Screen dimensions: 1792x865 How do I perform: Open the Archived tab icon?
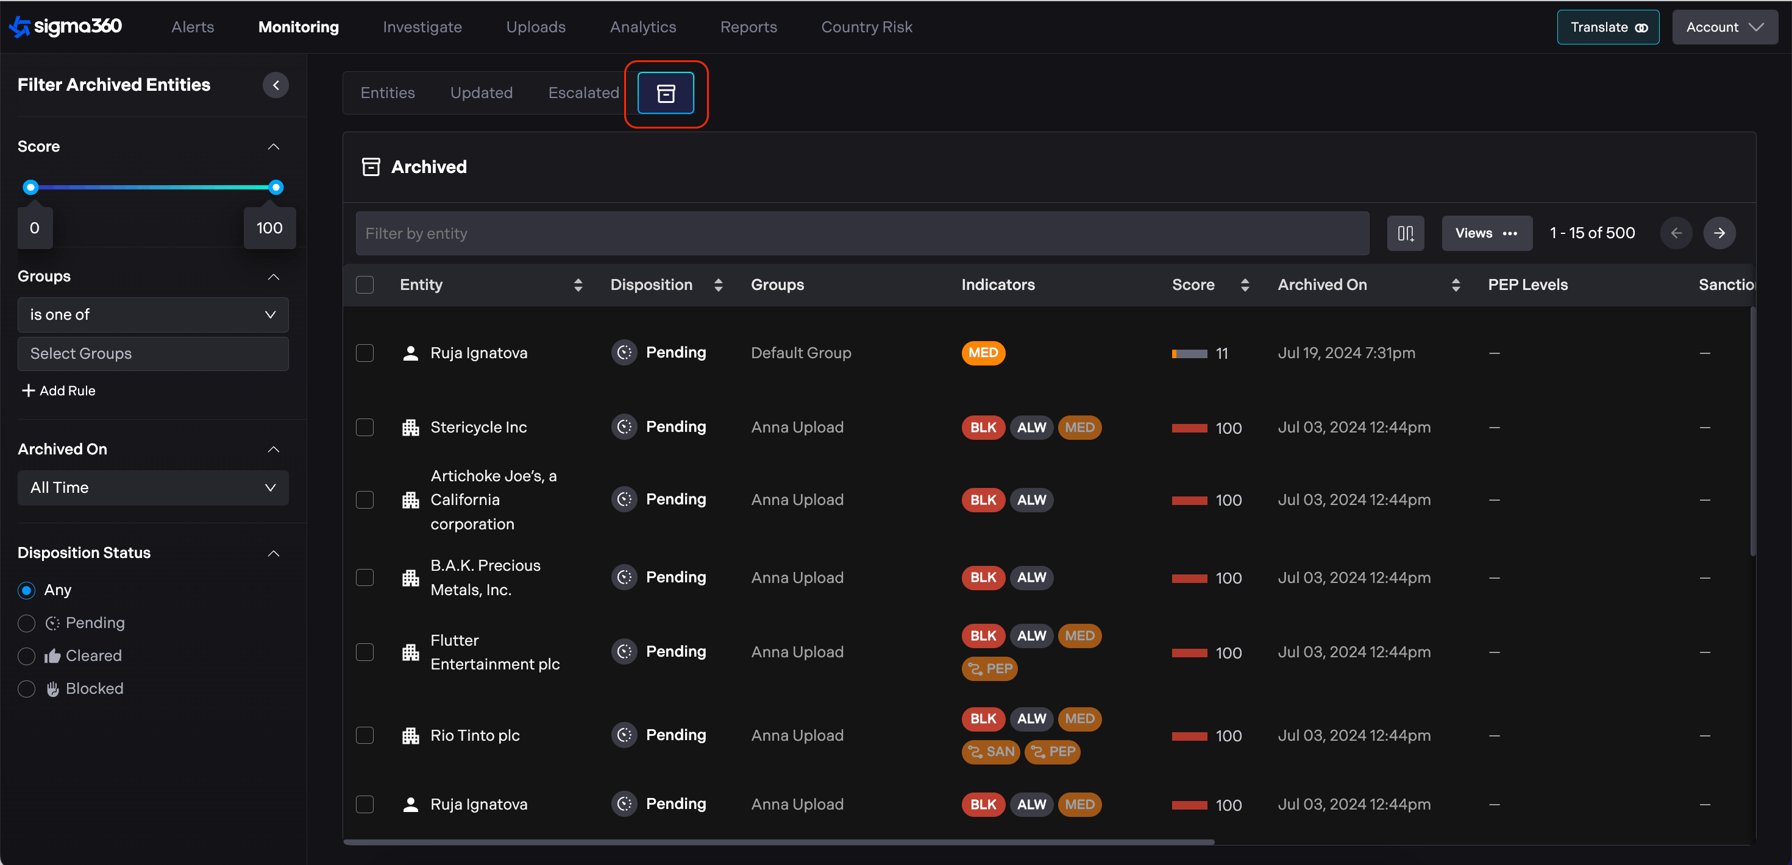(x=665, y=93)
